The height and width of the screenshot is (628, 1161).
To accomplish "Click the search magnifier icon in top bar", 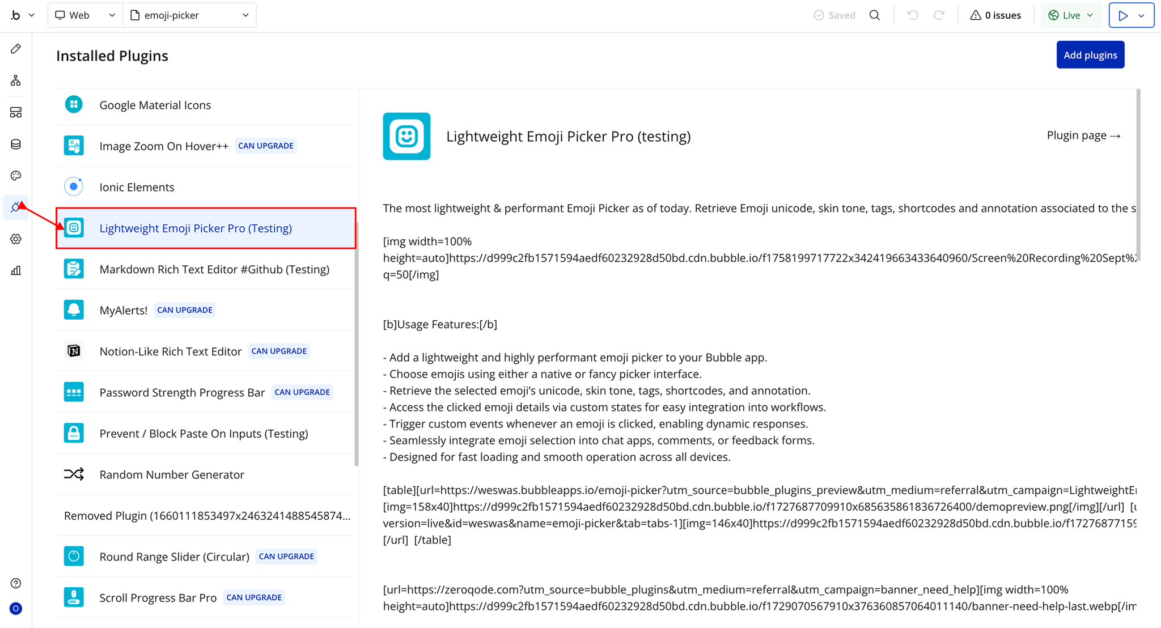I will coord(875,15).
